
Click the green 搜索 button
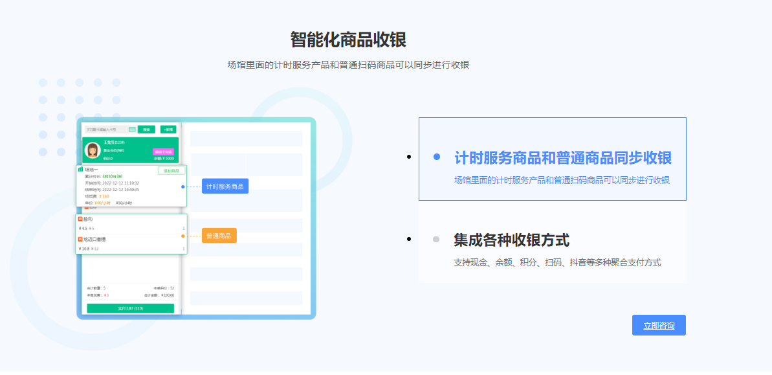[x=147, y=130]
